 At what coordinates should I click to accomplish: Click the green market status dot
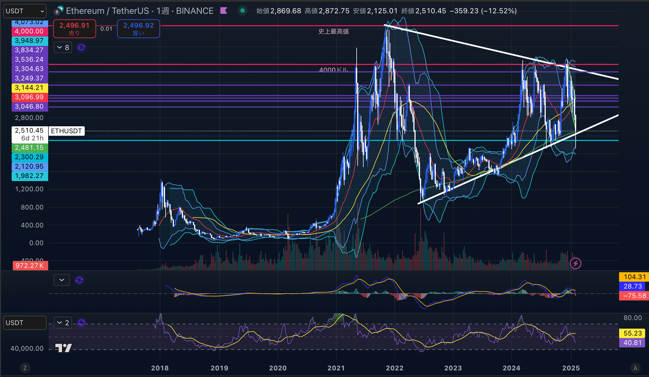pyautogui.click(x=243, y=11)
